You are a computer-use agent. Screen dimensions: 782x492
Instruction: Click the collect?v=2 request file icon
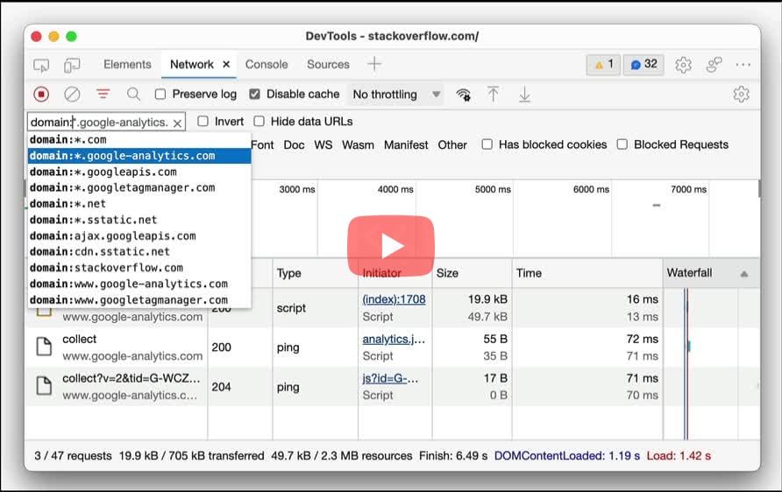coord(44,386)
